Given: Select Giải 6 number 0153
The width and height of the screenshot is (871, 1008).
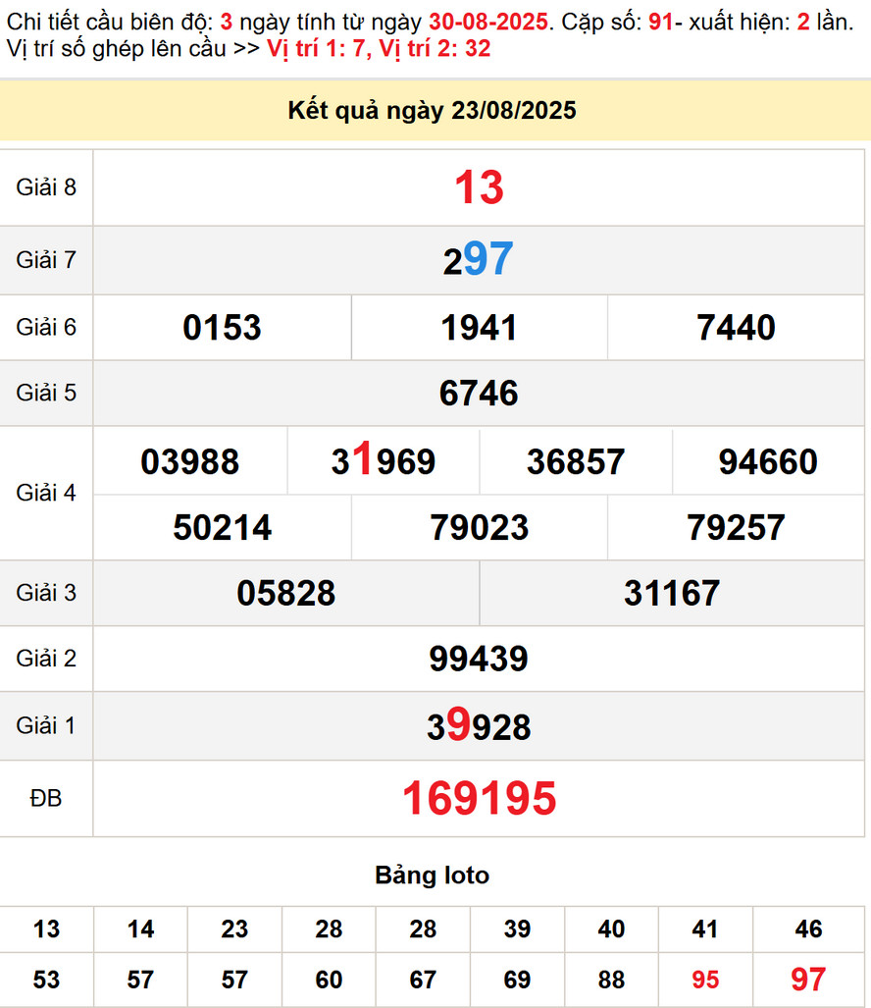Looking at the screenshot, I should (222, 327).
